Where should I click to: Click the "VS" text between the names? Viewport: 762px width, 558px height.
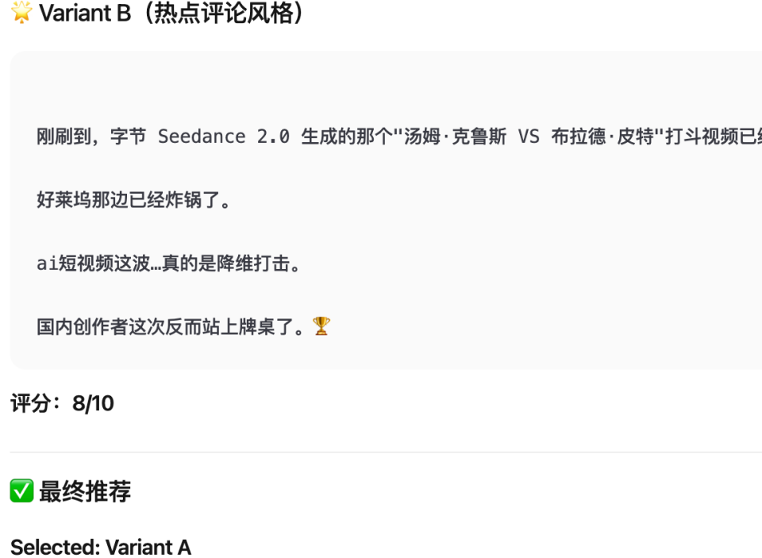point(529,137)
